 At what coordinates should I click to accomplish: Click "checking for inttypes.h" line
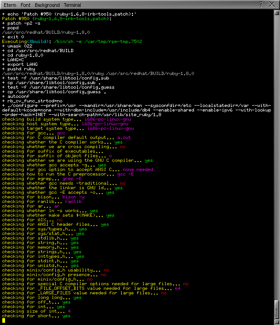tap(43, 256)
